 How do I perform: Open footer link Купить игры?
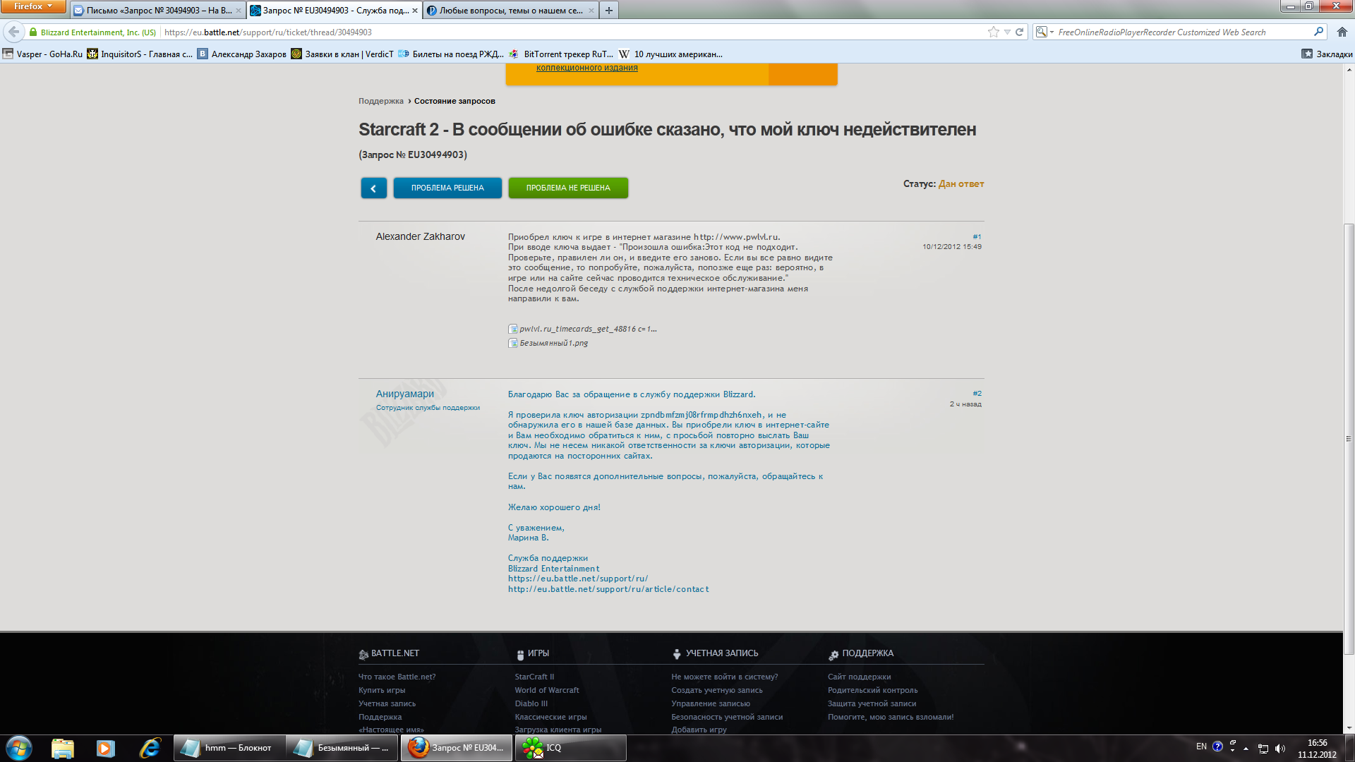[x=381, y=690]
